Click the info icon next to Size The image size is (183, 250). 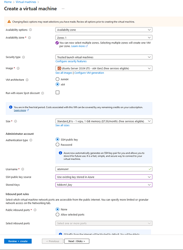pyautogui.click(x=15, y=121)
